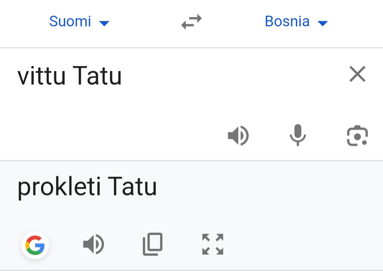Click the blank area of the translation result panel
The height and width of the screenshot is (271, 383).
click(x=284, y=206)
